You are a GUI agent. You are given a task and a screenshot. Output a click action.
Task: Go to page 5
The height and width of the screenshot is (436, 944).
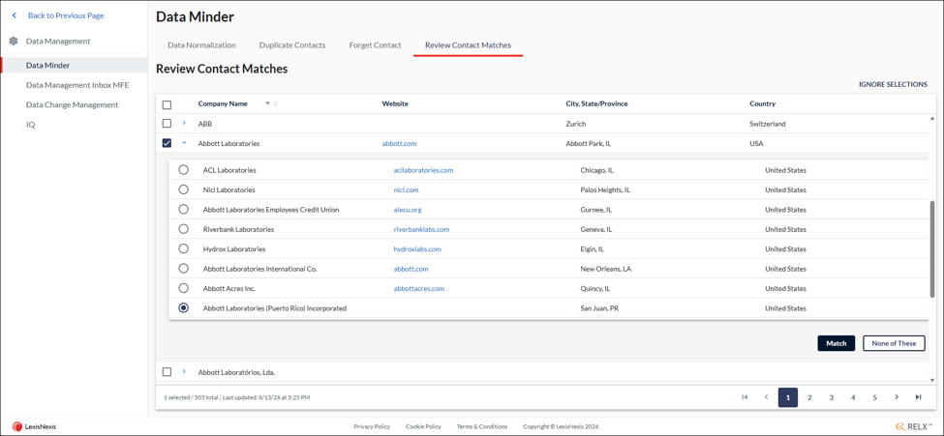(874, 397)
